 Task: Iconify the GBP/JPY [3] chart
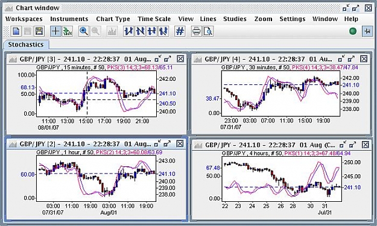point(158,59)
